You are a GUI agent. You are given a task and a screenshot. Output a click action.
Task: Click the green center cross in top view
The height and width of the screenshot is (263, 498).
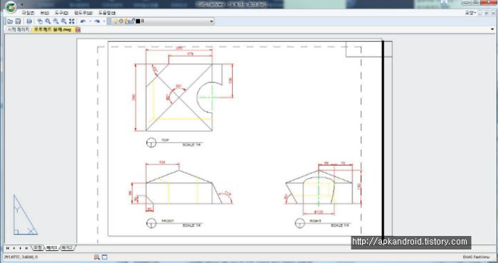tap(211, 97)
